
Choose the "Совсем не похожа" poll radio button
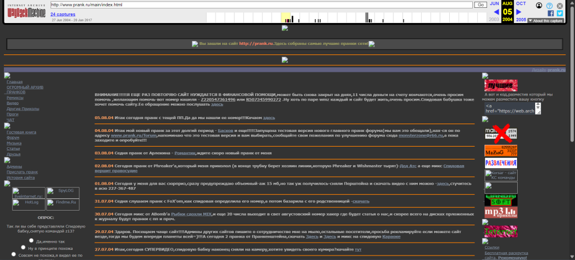13,255
